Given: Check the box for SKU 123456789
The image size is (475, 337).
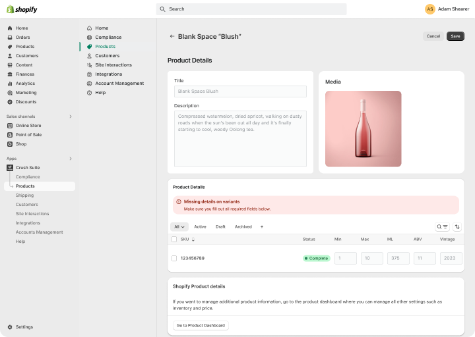Looking at the screenshot, I should click(174, 258).
